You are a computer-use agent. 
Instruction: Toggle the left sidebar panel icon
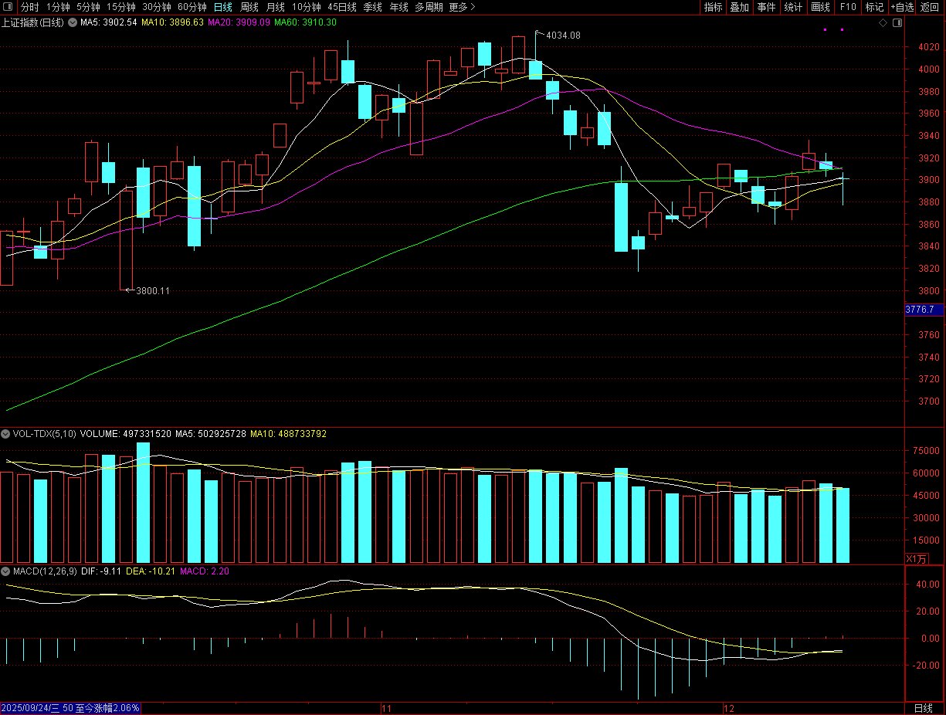tap(9, 7)
